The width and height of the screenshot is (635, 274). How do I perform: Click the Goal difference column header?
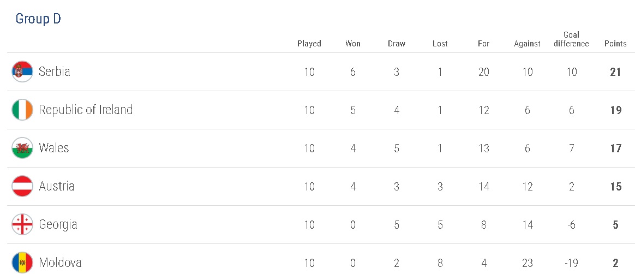point(571,39)
